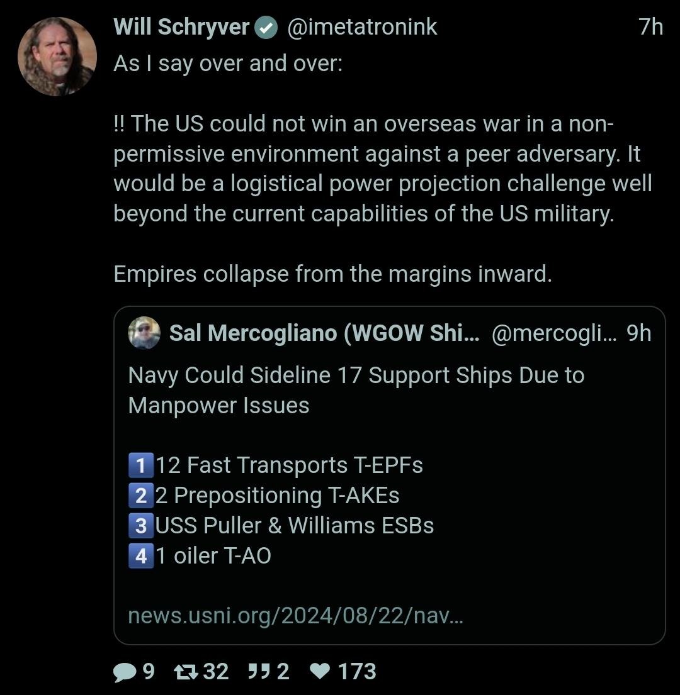
Task: Open the @imetatronink handle
Action: 362,27
